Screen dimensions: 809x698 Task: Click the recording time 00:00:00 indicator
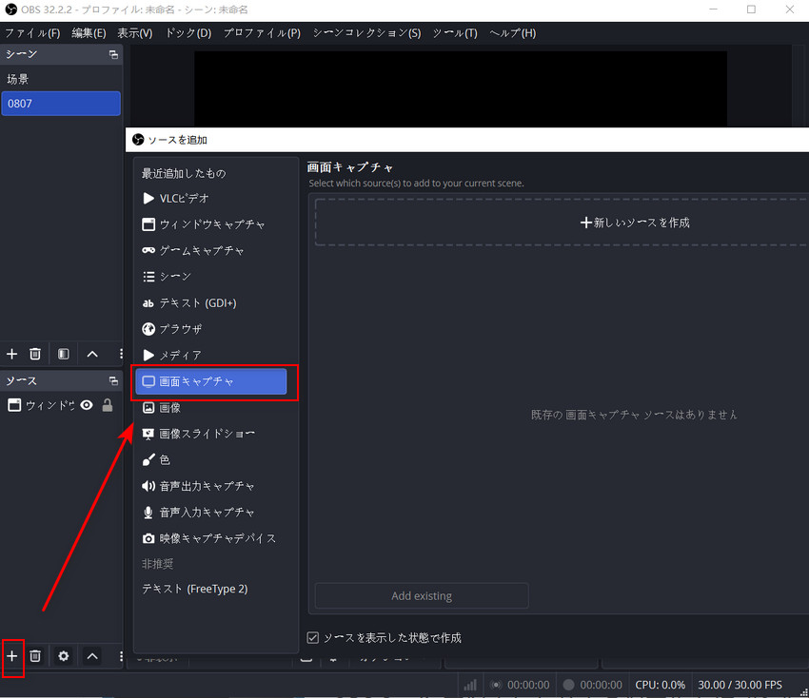click(602, 685)
